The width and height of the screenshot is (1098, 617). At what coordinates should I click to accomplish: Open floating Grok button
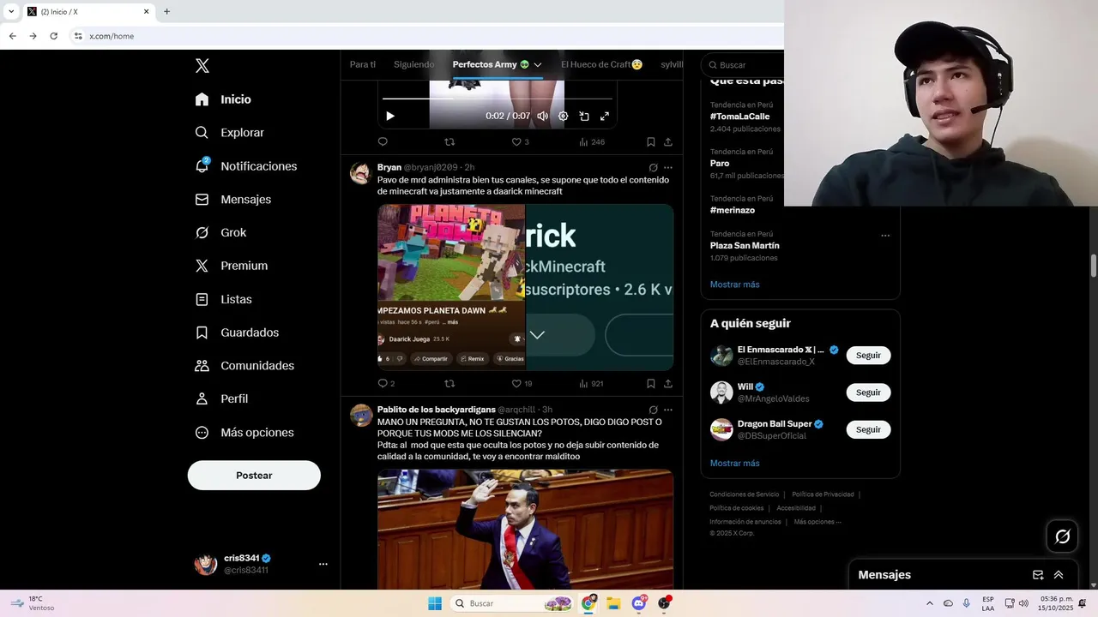coord(1062,536)
